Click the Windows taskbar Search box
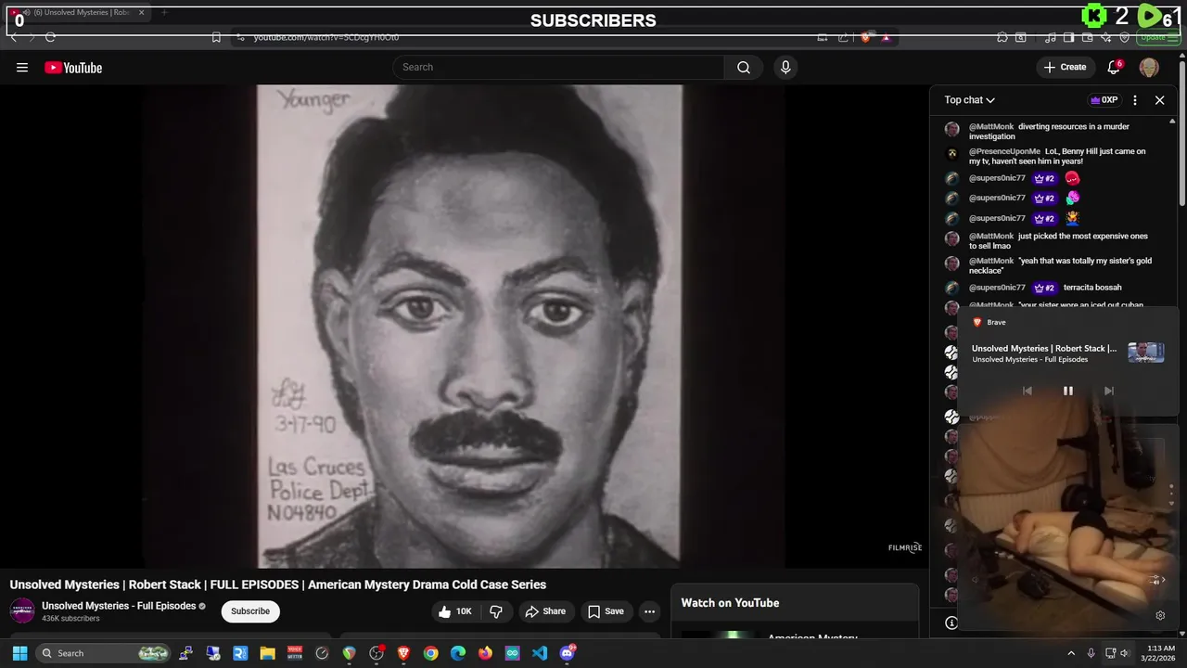This screenshot has height=668, width=1187. [x=104, y=653]
